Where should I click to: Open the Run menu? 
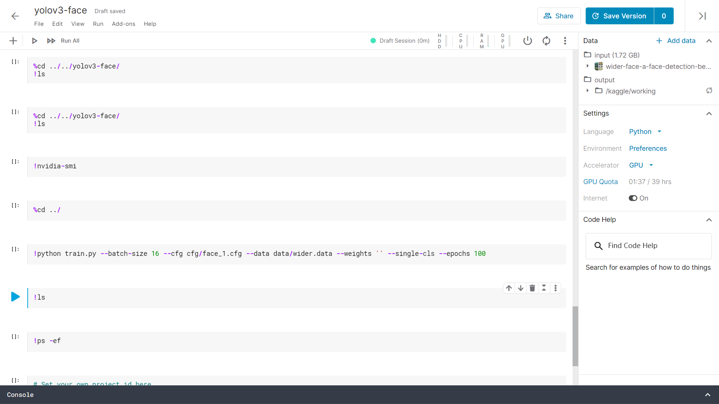point(98,24)
